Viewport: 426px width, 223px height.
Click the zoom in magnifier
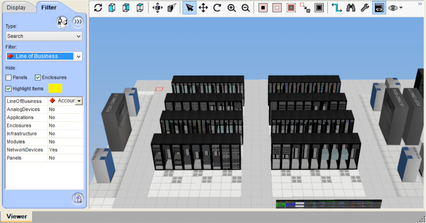pyautogui.click(x=232, y=8)
